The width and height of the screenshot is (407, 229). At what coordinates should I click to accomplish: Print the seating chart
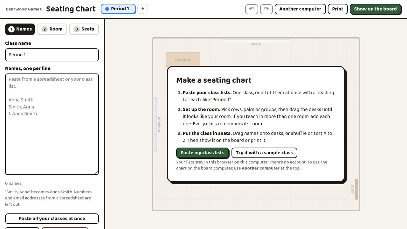(338, 9)
